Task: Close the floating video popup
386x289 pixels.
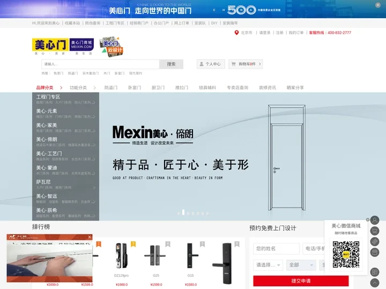Action: point(90,237)
